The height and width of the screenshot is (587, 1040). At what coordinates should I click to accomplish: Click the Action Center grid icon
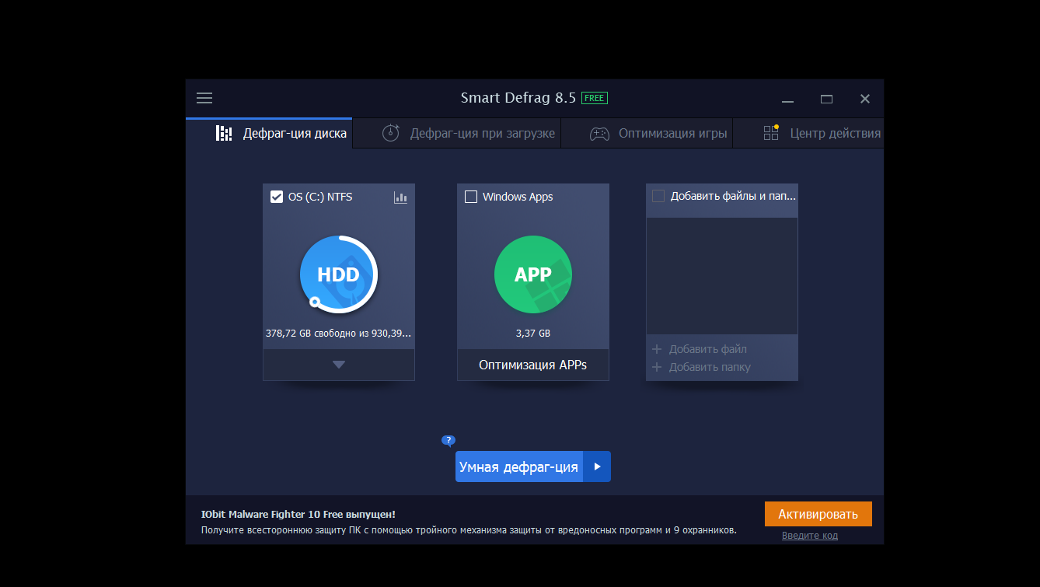[771, 133]
